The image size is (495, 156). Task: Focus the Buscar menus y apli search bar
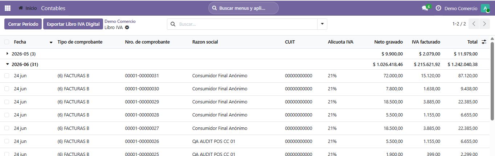coord(243,8)
